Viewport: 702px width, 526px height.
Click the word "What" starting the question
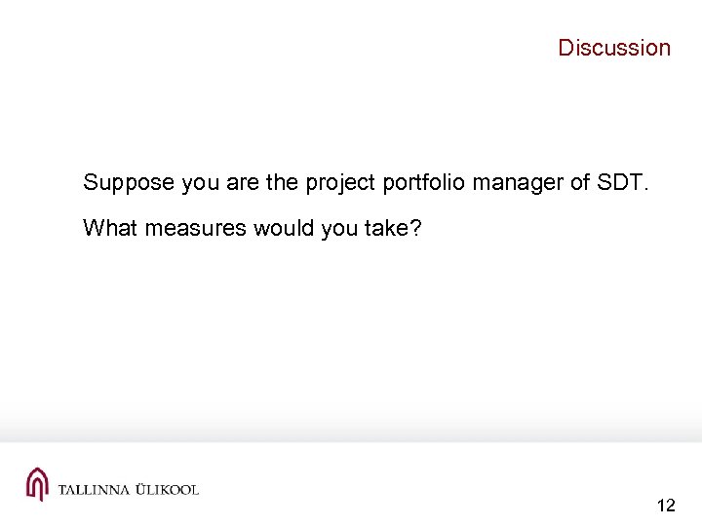click(x=108, y=229)
